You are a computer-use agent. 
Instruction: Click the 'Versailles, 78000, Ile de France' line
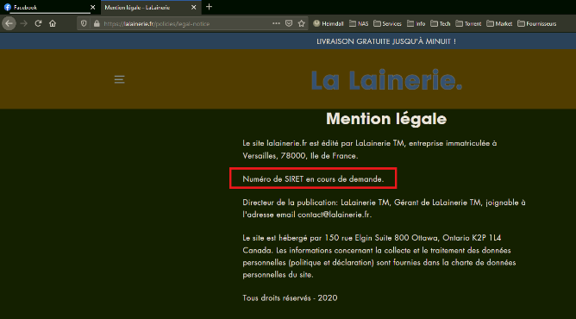click(x=300, y=156)
